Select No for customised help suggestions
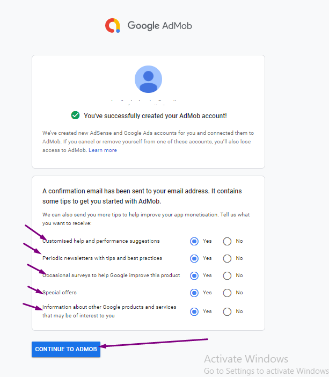The image size is (329, 377). tap(227, 241)
